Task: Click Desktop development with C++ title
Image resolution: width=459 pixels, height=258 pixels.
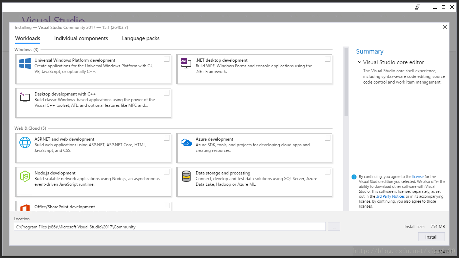Action: [x=65, y=94]
